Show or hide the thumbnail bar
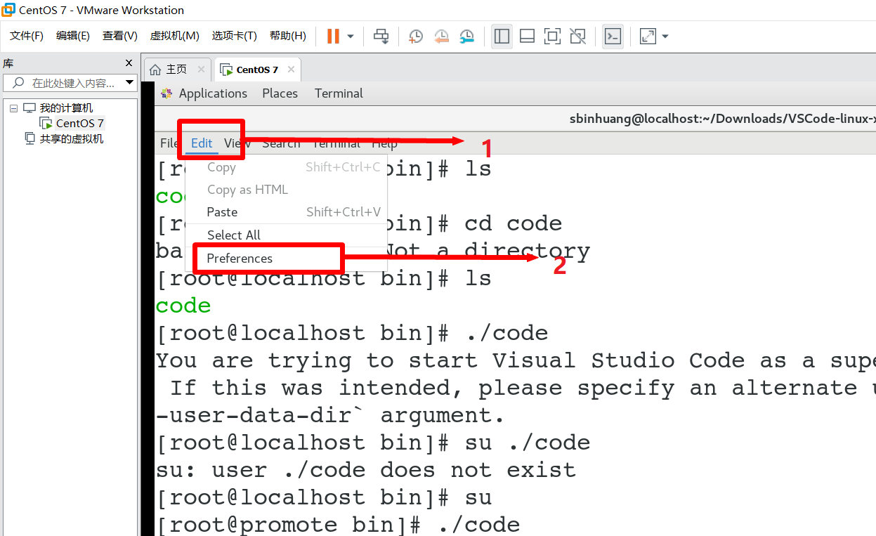The image size is (876, 536). [527, 36]
